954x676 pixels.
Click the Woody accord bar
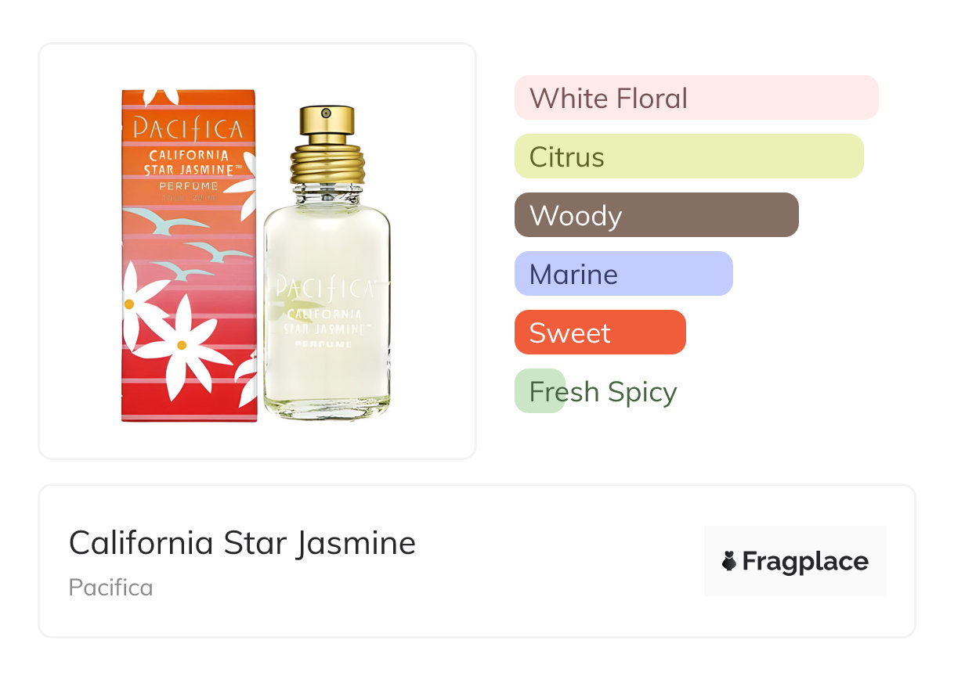(x=656, y=215)
